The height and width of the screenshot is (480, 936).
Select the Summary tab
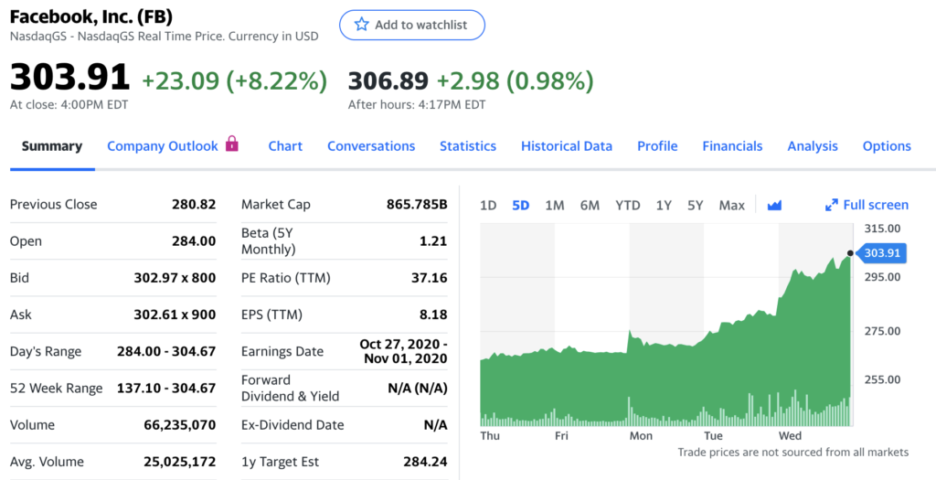pyautogui.click(x=52, y=146)
